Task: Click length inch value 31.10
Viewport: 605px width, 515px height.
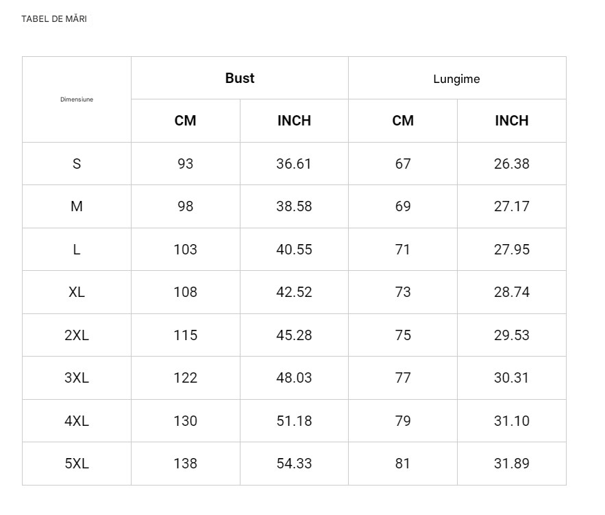Action: [x=512, y=421]
